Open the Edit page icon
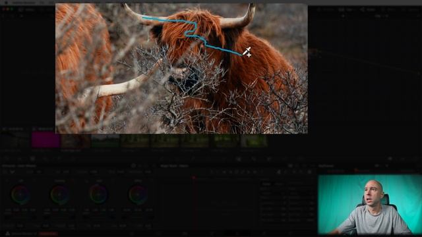 coord(185,234)
